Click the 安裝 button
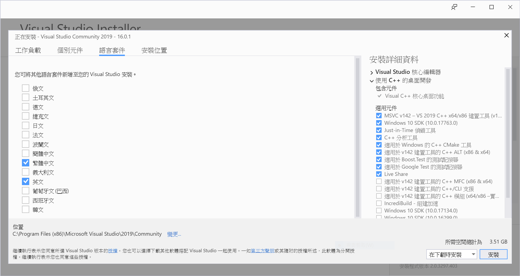Screen dimensions: 520x276 (x=493, y=254)
